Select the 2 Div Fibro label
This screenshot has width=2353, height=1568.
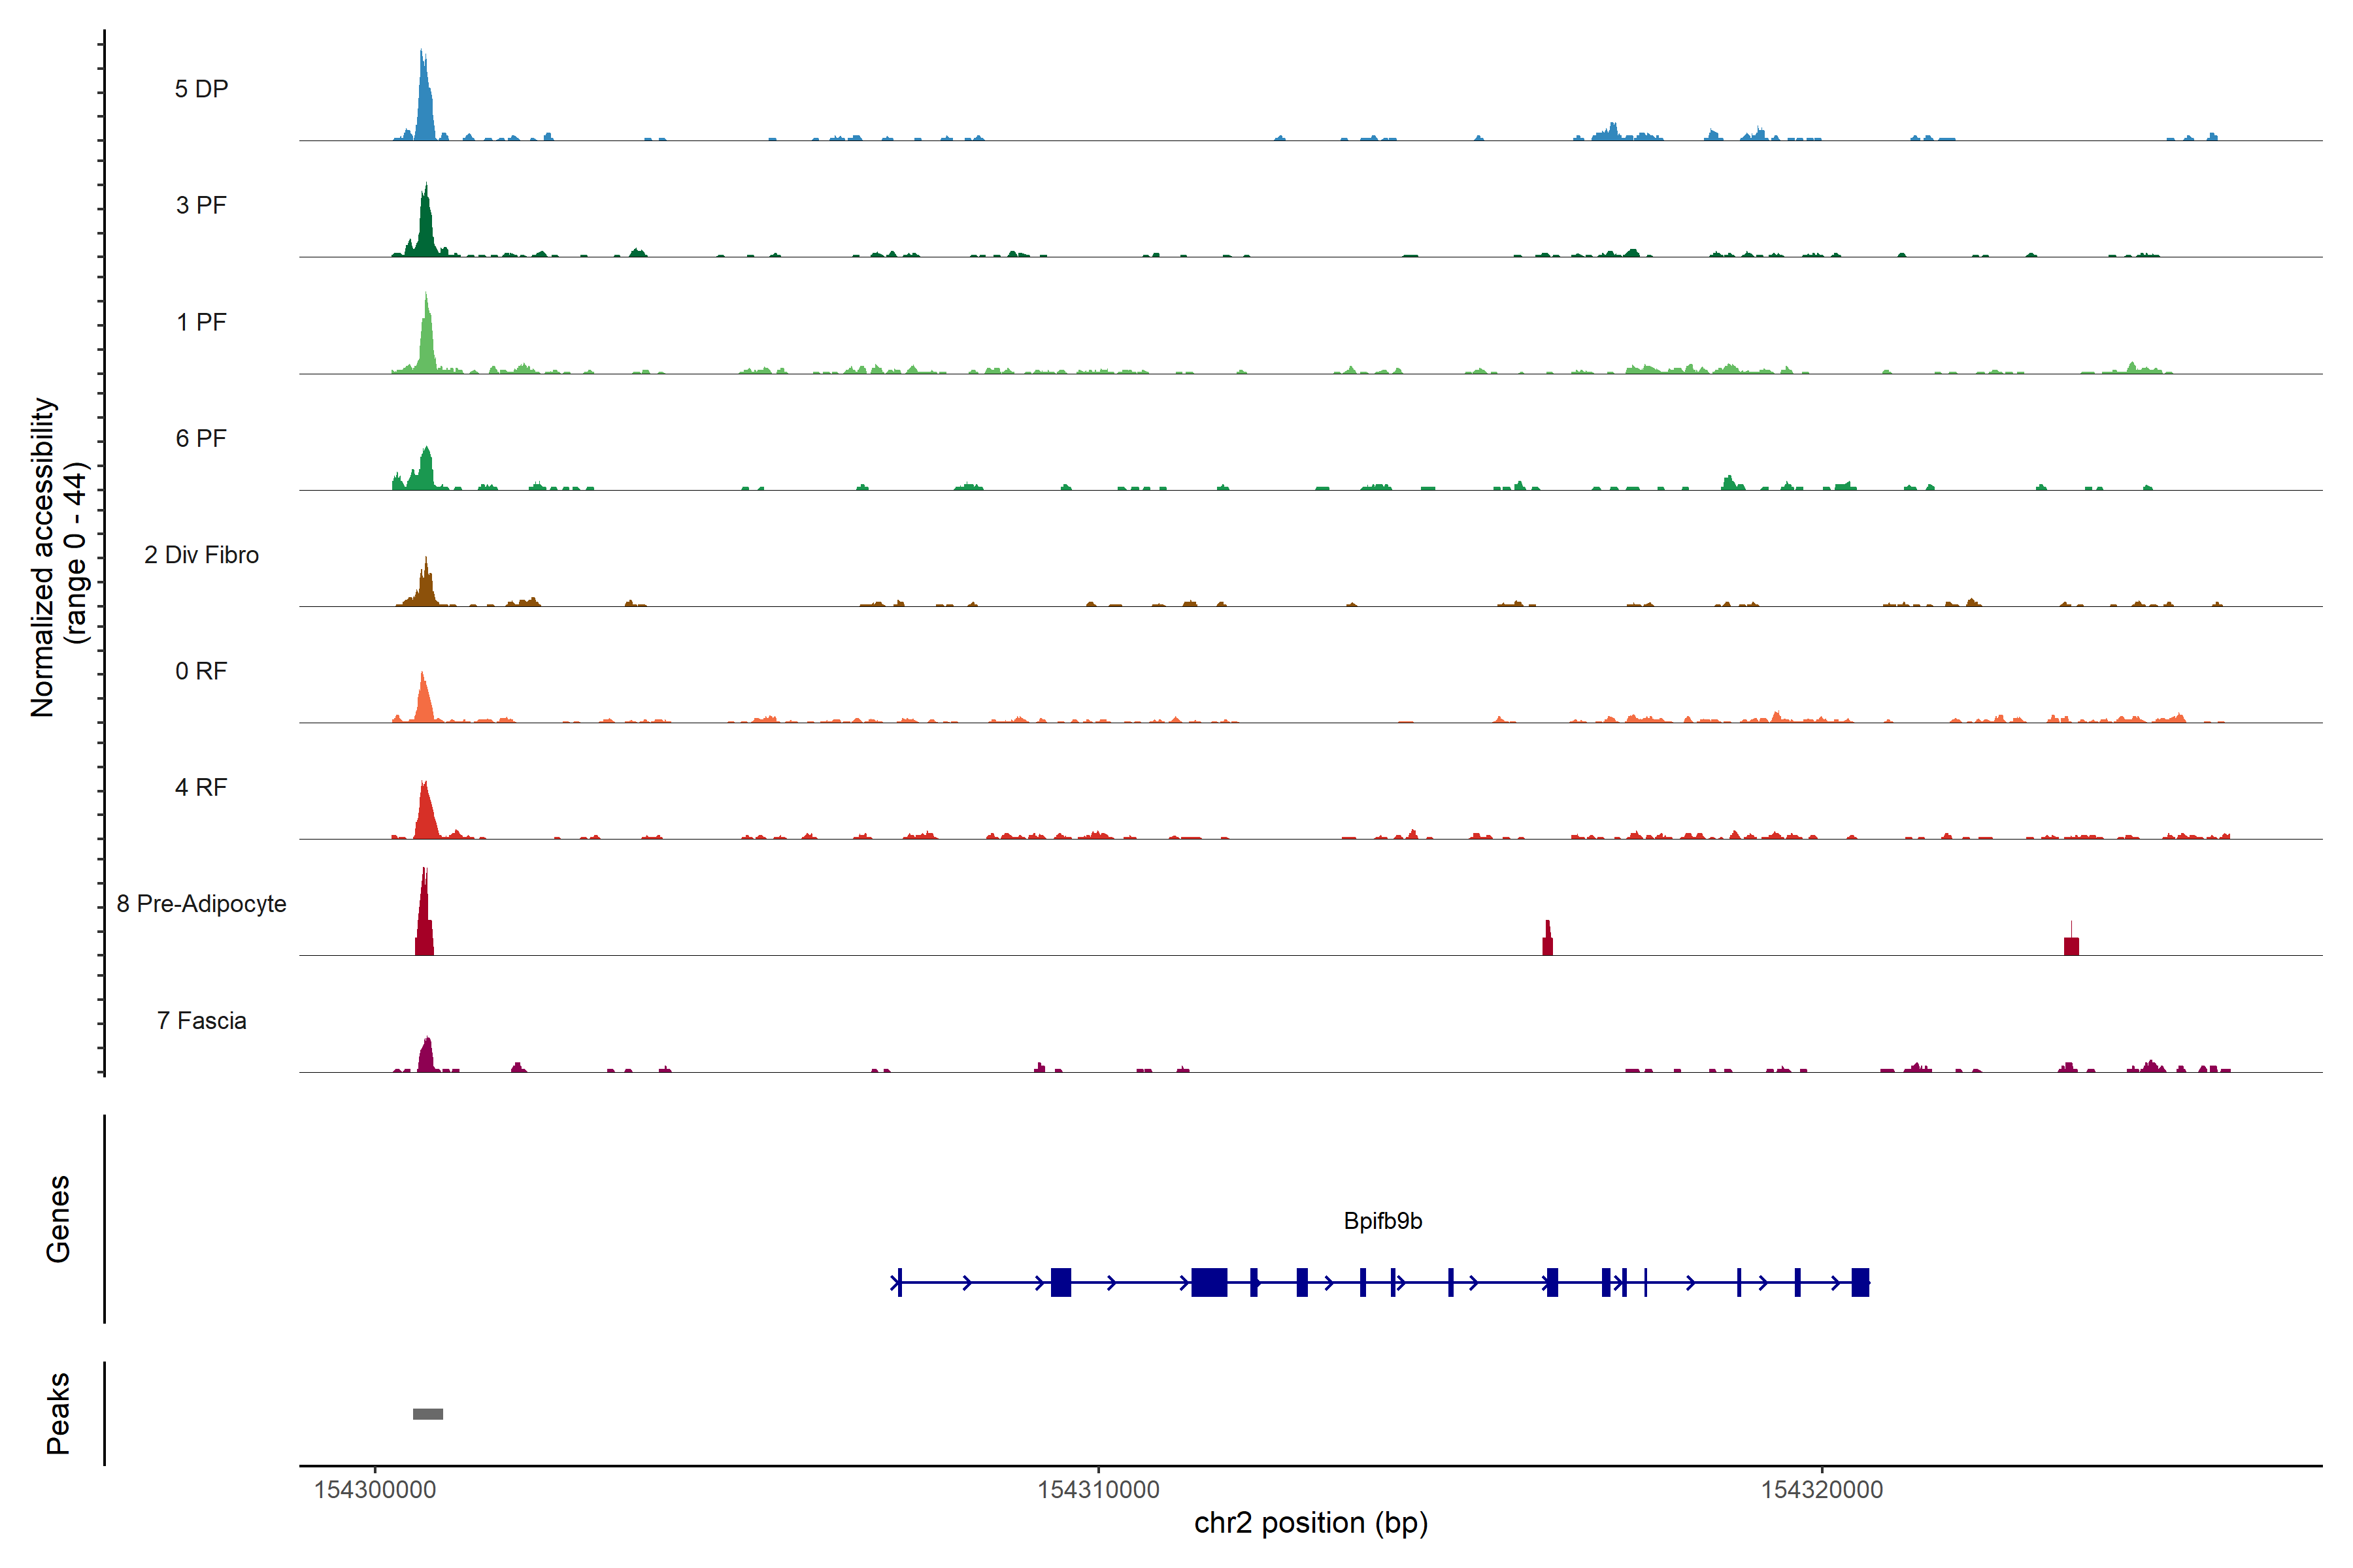tap(201, 555)
